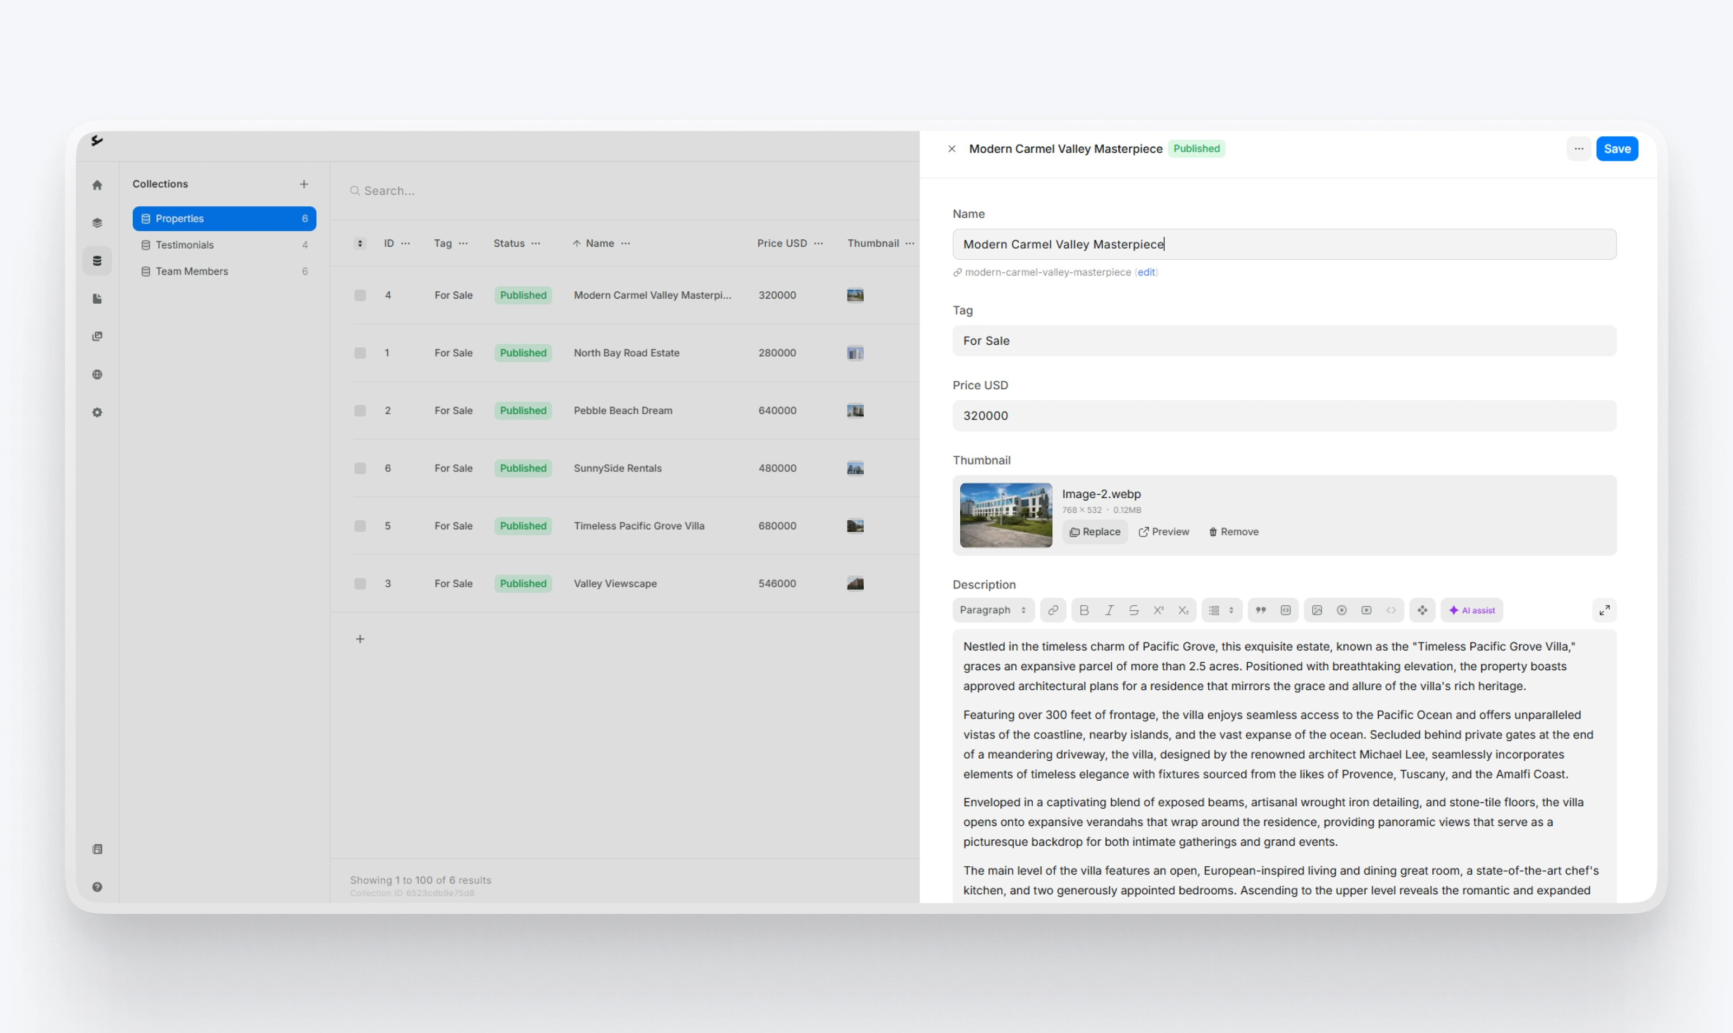Insert a code block in the description
Viewport: 1733px width, 1033px height.
tap(1286, 611)
